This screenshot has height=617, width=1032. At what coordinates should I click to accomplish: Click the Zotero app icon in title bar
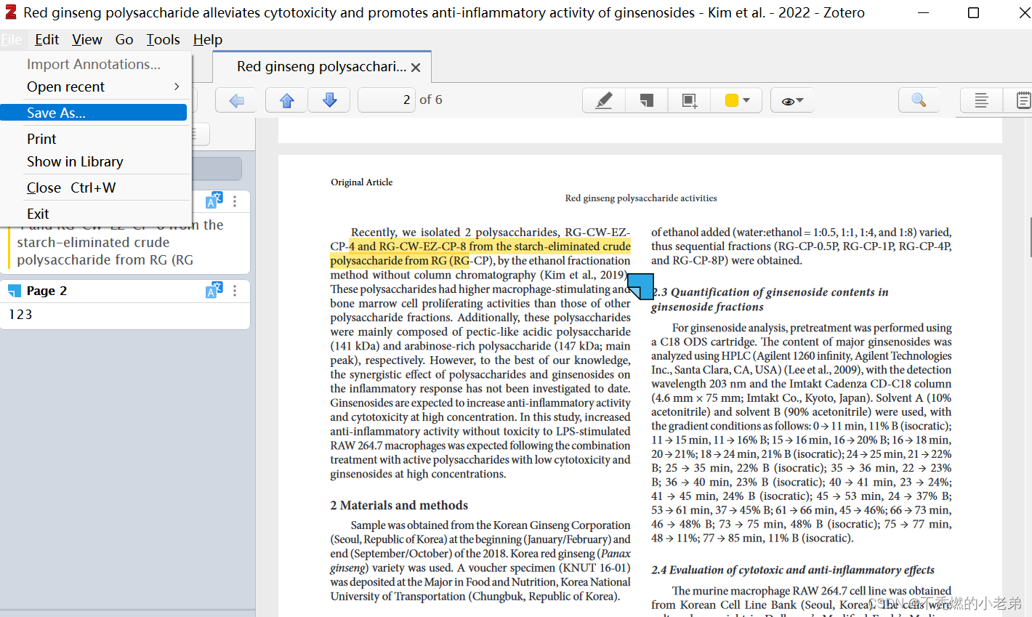point(10,12)
